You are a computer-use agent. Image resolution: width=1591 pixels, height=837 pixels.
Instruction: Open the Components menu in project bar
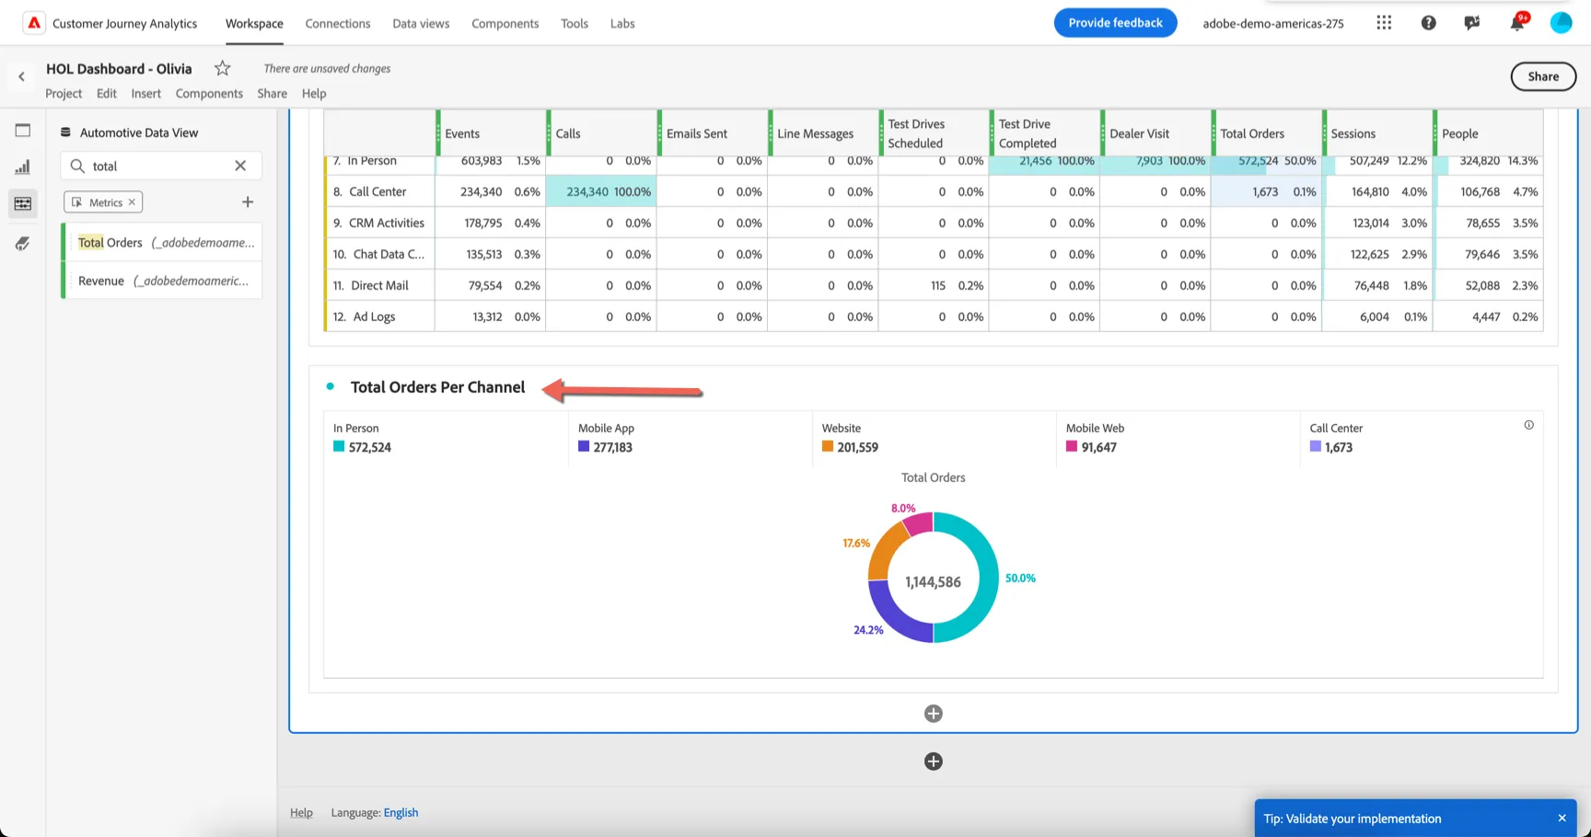209,93
